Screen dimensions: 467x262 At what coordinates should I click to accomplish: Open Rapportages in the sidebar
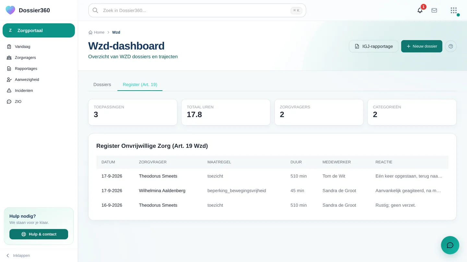[39, 69]
